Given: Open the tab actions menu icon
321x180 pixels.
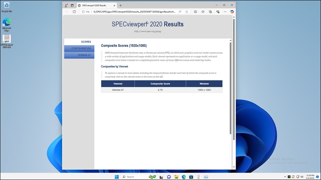Looking at the screenshot, I should (72, 6).
